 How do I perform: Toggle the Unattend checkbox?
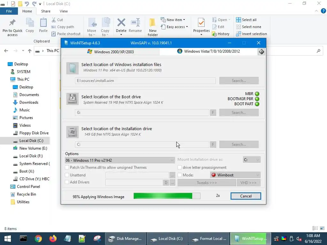[x=67, y=175]
